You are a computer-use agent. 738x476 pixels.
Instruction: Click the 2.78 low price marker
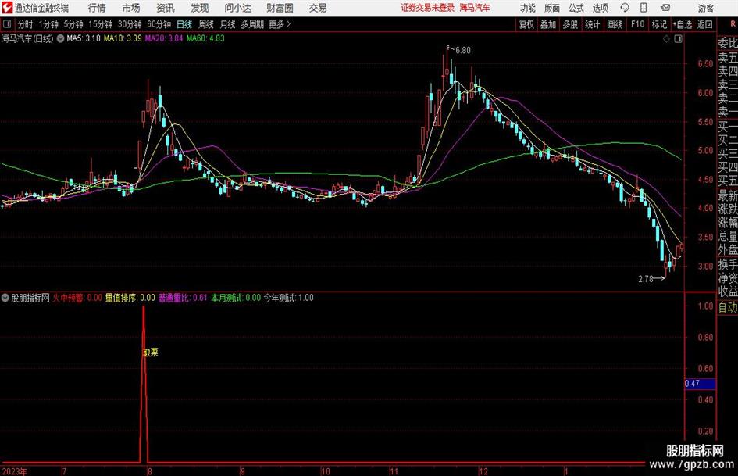[x=645, y=279]
